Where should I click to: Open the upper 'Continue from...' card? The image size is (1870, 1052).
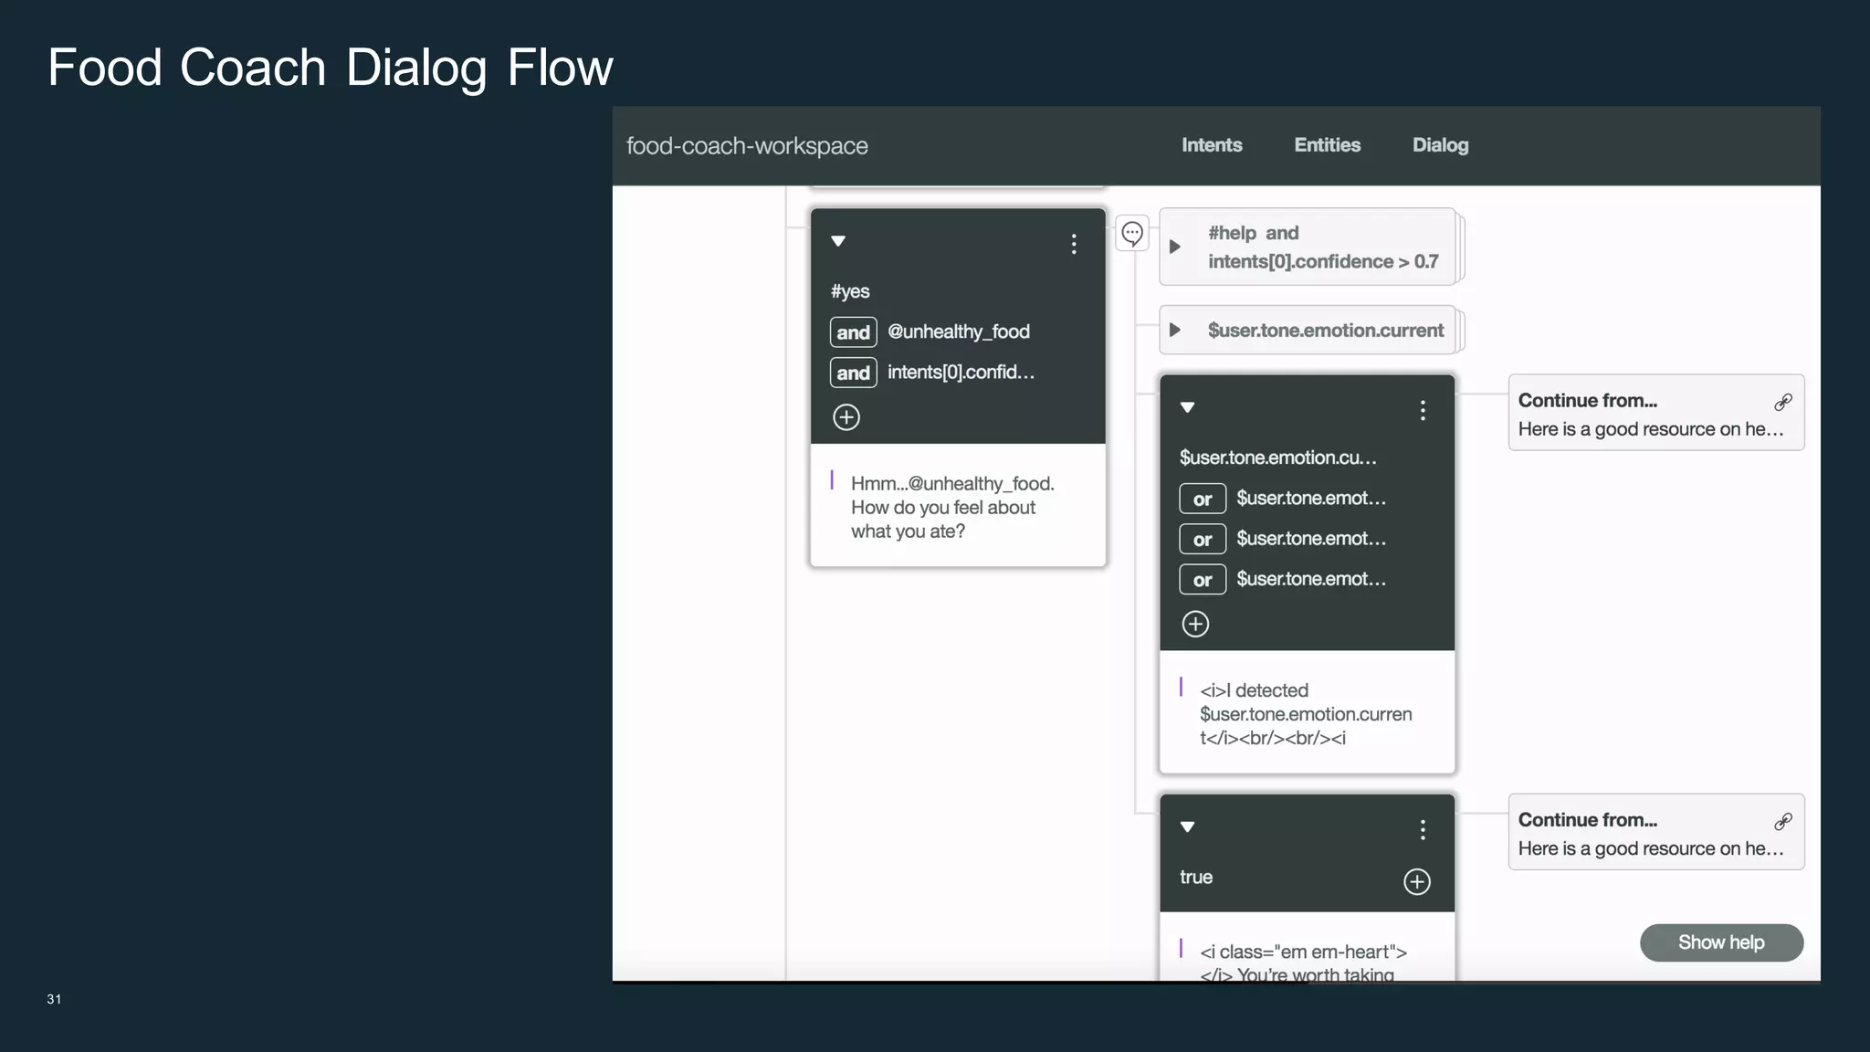1655,412
